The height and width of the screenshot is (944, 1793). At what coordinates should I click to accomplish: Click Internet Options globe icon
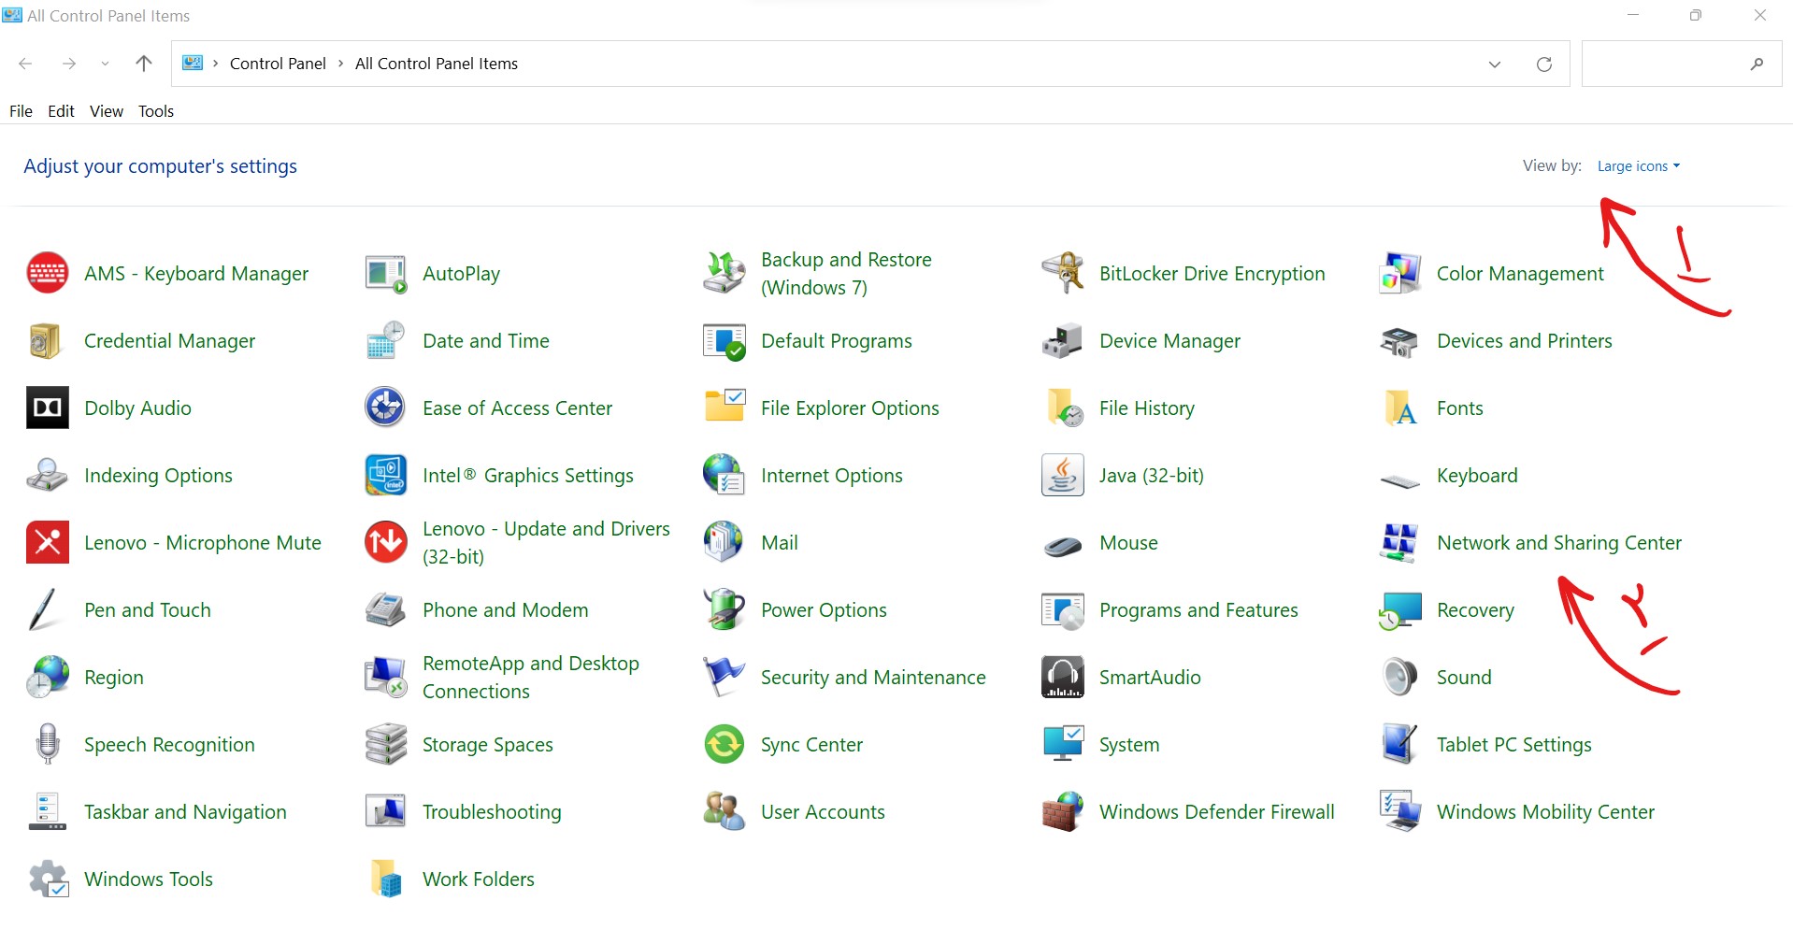click(x=724, y=475)
